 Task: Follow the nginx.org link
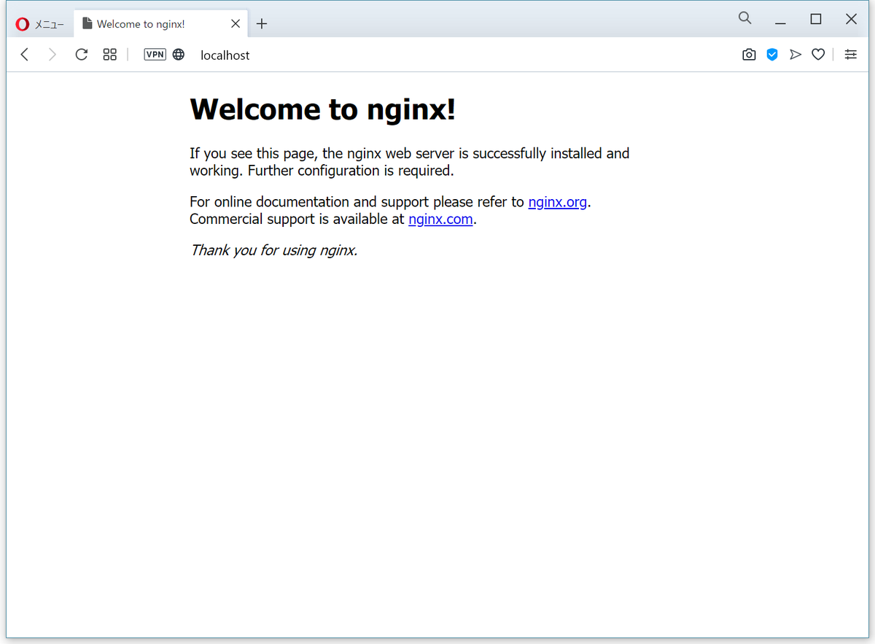(x=558, y=202)
